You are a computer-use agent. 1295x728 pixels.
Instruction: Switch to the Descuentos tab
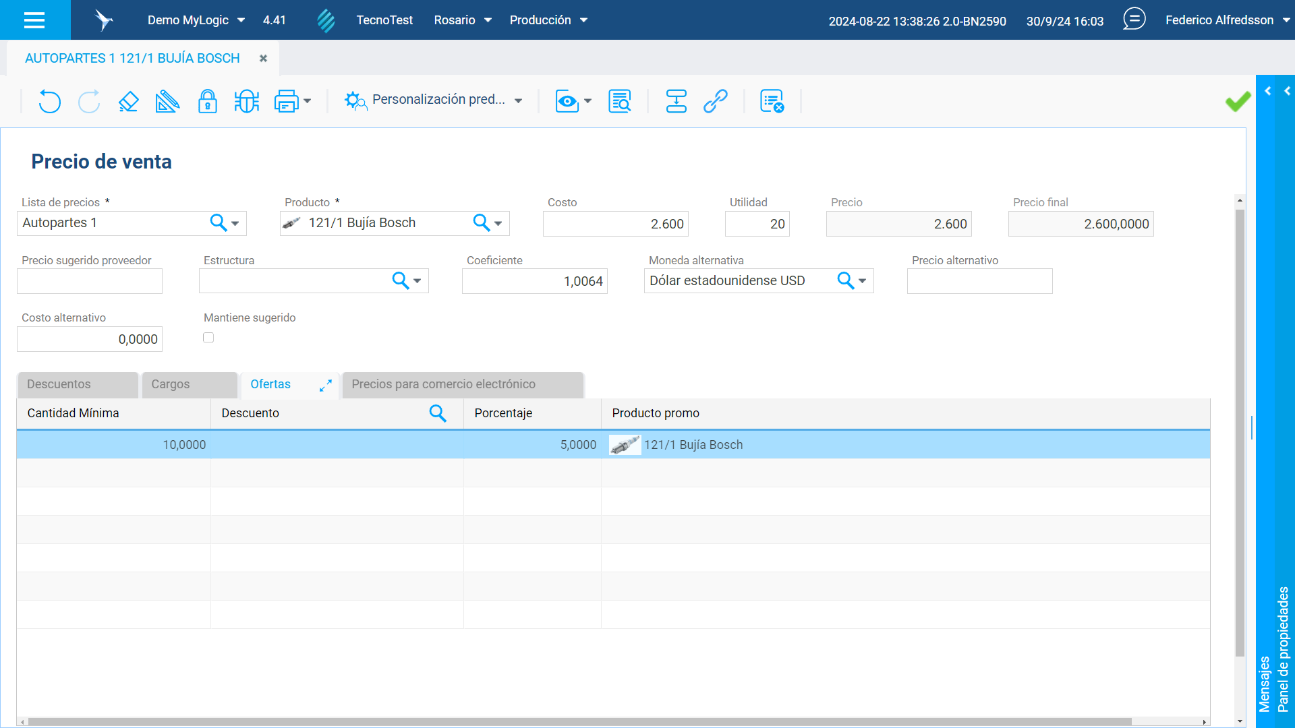click(x=78, y=384)
